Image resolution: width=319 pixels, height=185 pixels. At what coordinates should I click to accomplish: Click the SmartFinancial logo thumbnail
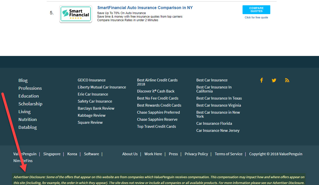coord(76,14)
